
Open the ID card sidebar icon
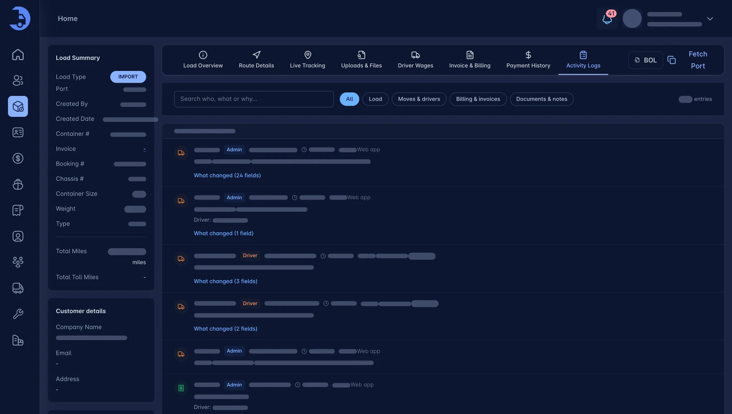click(x=18, y=132)
